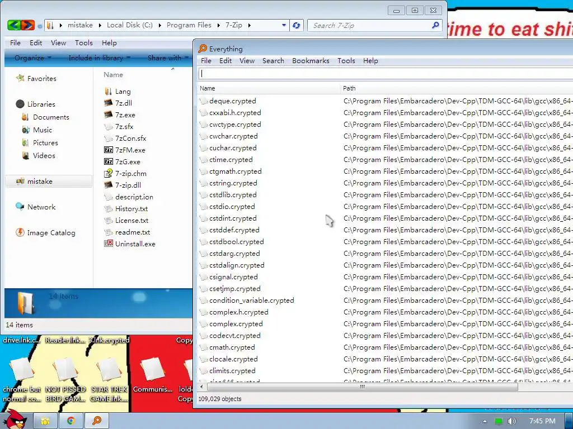Click the Network icon in sidebar
This screenshot has width=573, height=429.
[20, 207]
